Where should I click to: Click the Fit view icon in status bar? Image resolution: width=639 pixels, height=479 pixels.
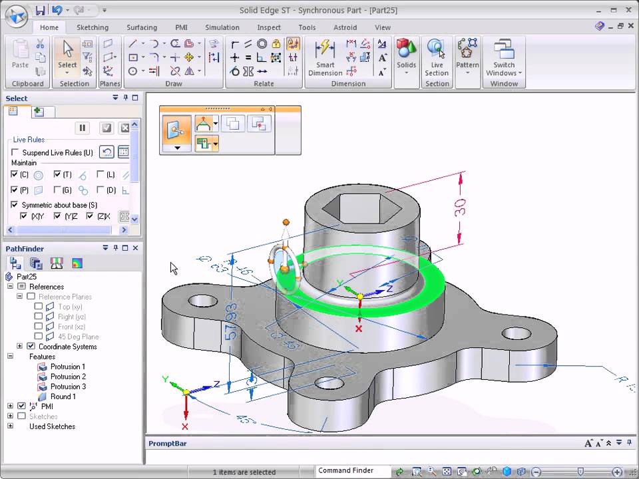click(447, 472)
